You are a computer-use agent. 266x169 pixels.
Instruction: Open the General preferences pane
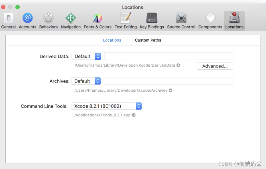[x=8, y=21]
